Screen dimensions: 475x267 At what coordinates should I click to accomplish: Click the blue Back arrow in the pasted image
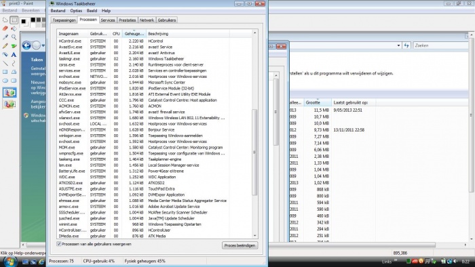(26, 45)
